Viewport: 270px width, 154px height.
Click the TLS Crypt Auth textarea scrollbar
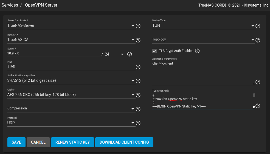[x=254, y=95]
